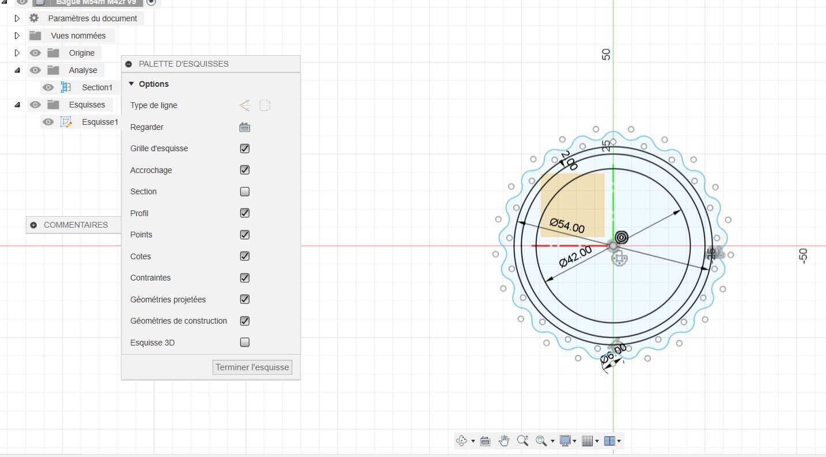The width and height of the screenshot is (826, 457).
Task: Open the Viewports dropdown arrow
Action: pos(619,441)
